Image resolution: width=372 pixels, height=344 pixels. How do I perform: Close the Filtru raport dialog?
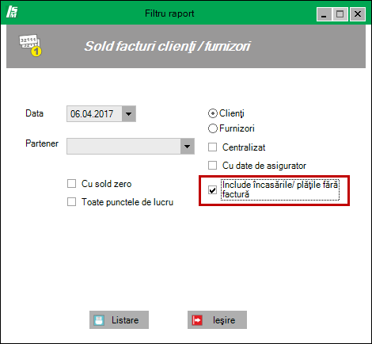point(358,14)
